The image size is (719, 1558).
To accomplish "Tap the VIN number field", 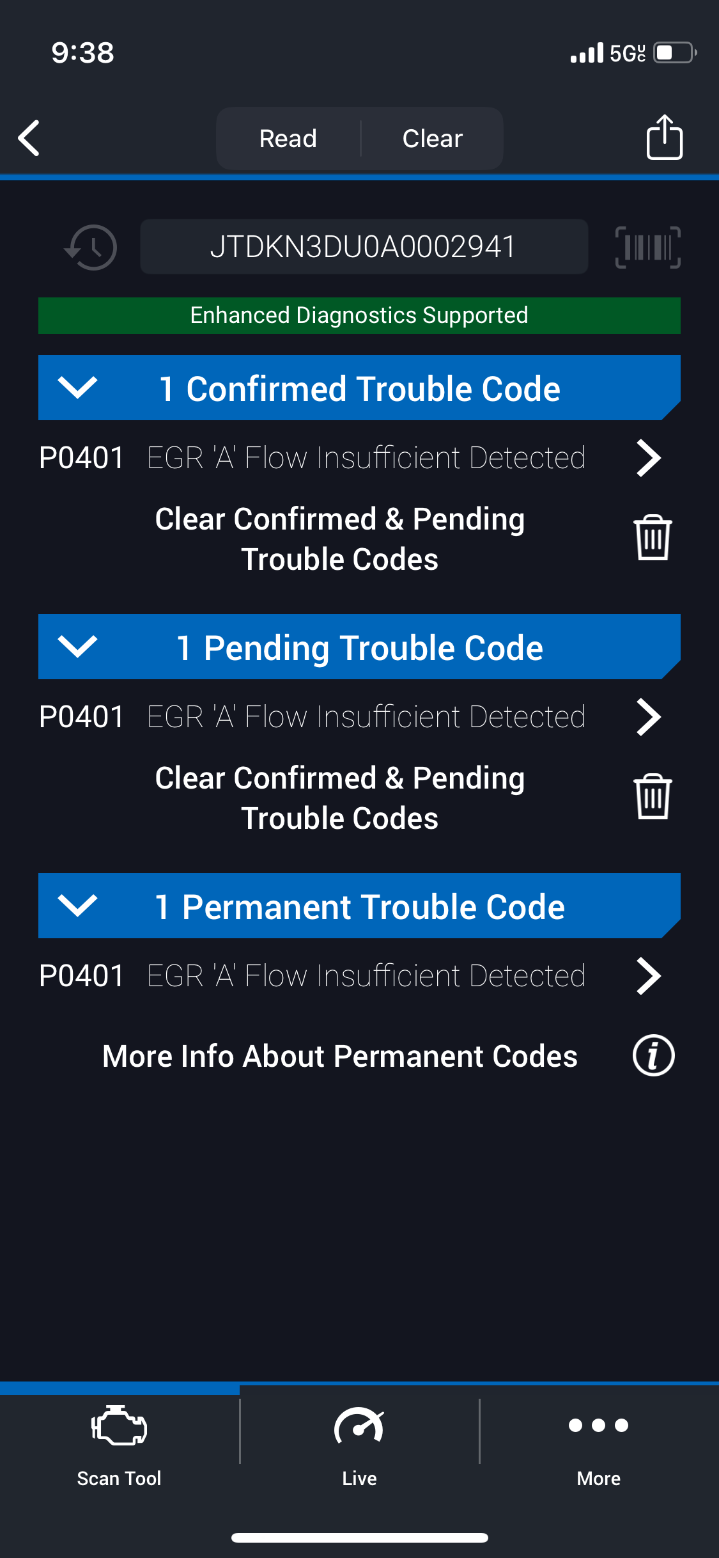I will pos(364,247).
